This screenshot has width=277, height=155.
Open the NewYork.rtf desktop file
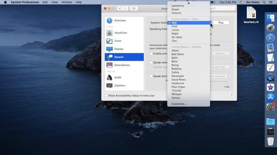click(x=251, y=15)
